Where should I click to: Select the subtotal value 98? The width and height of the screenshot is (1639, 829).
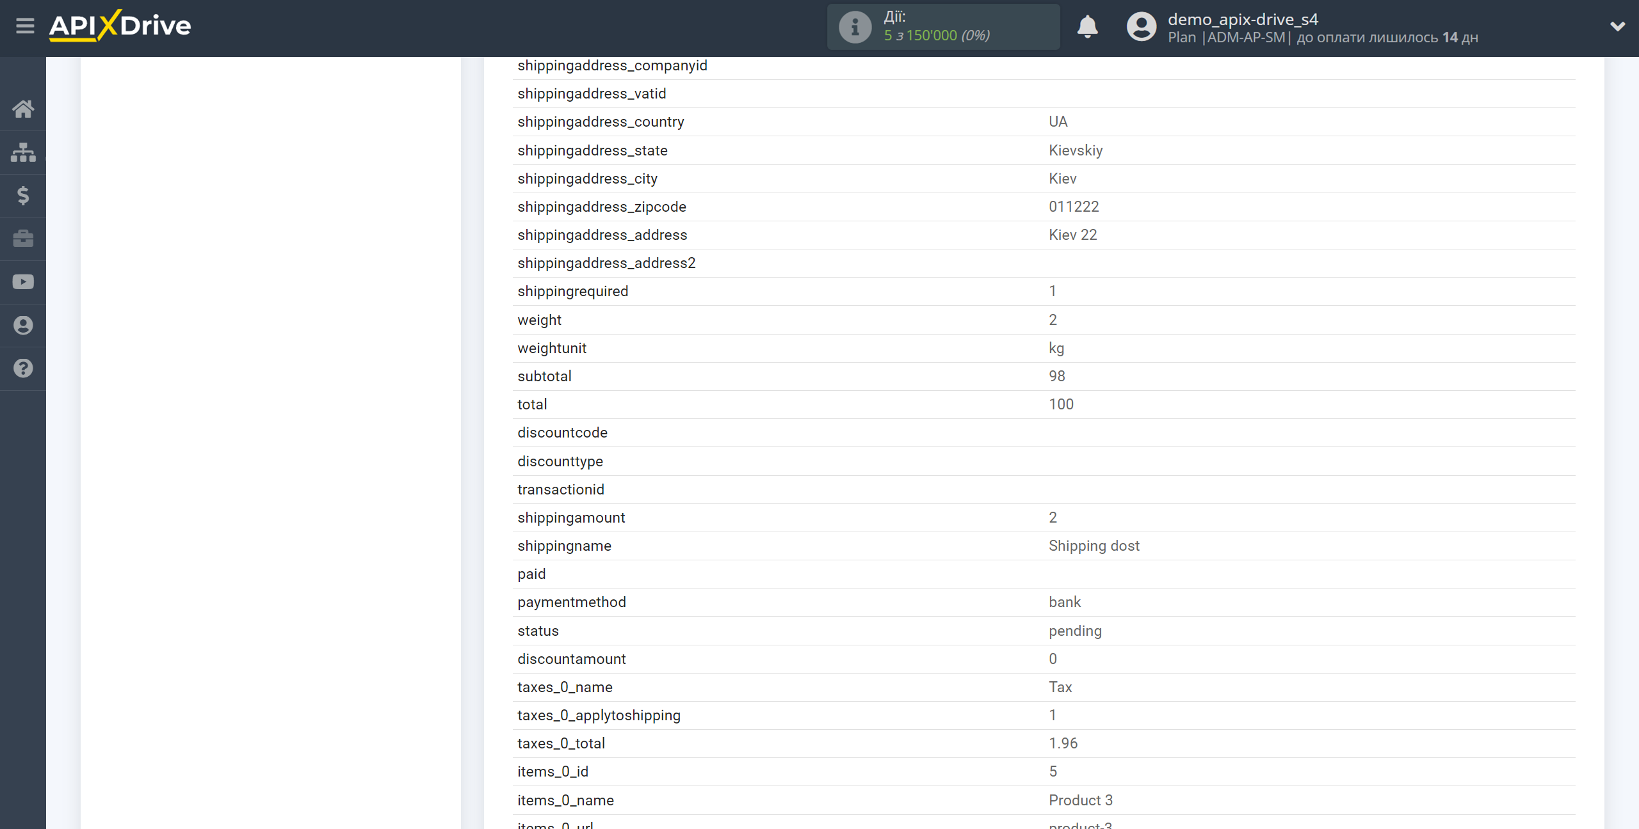click(x=1056, y=376)
